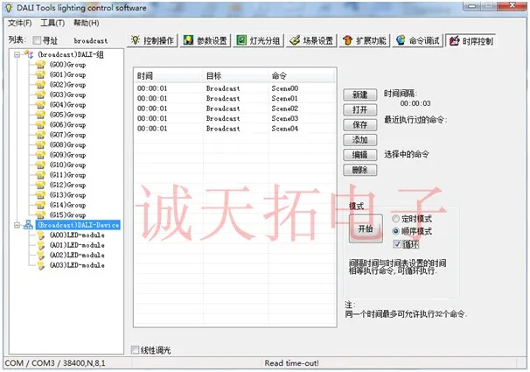Click the 打开 button
Screen dimensions: 530x372
(x=360, y=110)
